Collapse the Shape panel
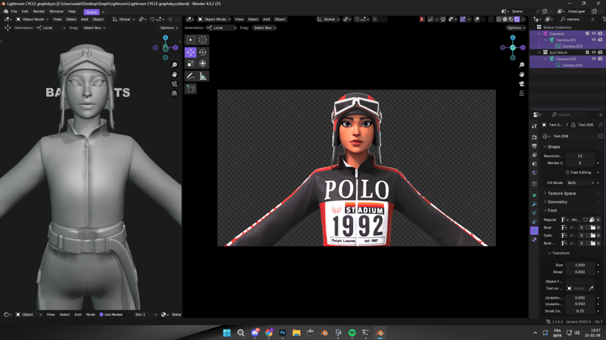The height and width of the screenshot is (340, 606). [552, 147]
